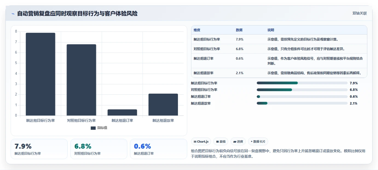
Task: Click the 7.9% value beside the progress bar
Action: click(354, 83)
